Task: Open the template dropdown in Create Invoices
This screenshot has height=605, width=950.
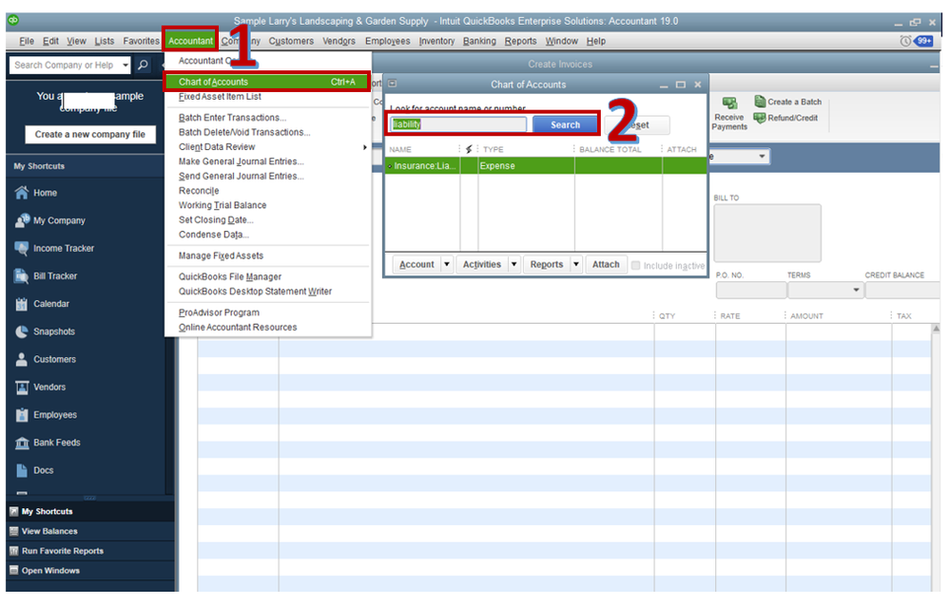Action: point(762,157)
